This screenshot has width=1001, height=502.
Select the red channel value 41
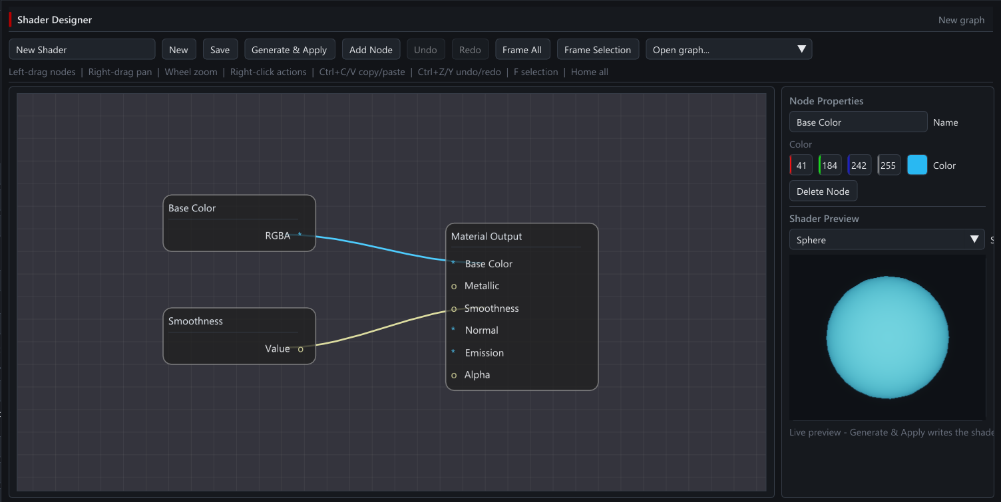point(801,165)
